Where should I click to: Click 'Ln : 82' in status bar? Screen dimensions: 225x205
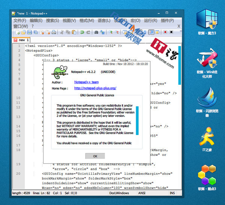coord(45,193)
